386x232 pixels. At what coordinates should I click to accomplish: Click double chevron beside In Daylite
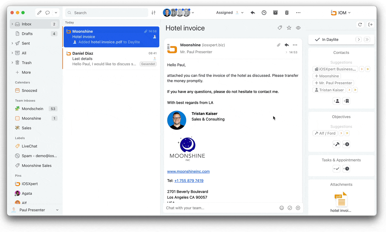tap(367, 40)
